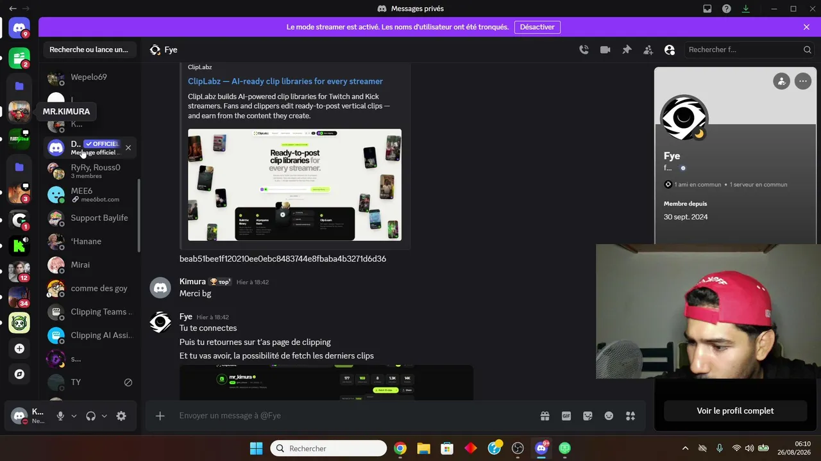Open the emoji picker

tap(609, 416)
